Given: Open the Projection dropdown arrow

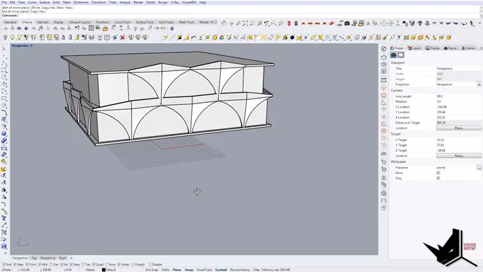Looking at the screenshot, I should click(479, 84).
